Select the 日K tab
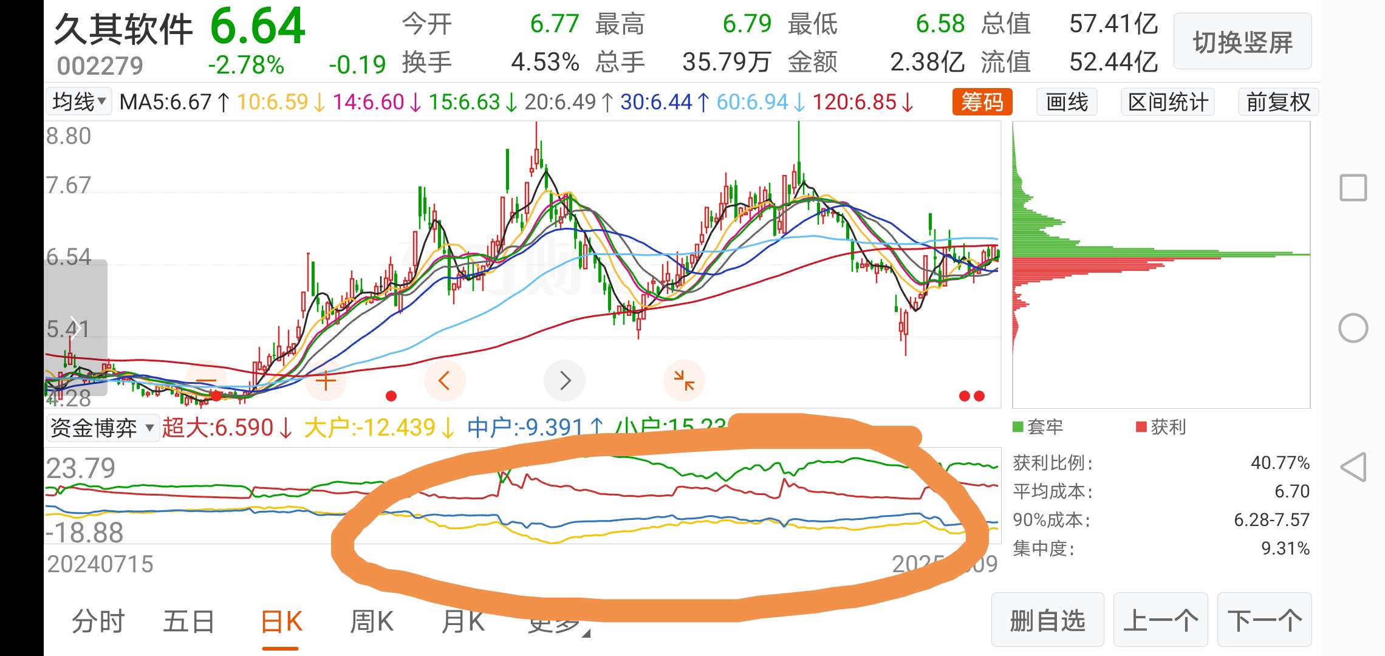Image resolution: width=1385 pixels, height=656 pixels. [x=281, y=621]
